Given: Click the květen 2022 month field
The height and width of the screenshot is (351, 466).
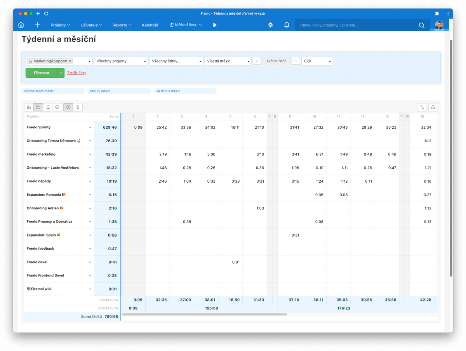Looking at the screenshot, I should point(276,61).
